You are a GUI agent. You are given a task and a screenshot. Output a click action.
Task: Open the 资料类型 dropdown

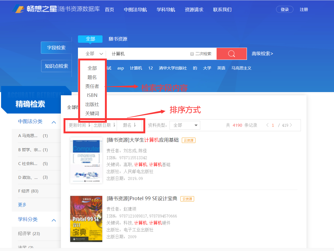click(x=185, y=125)
